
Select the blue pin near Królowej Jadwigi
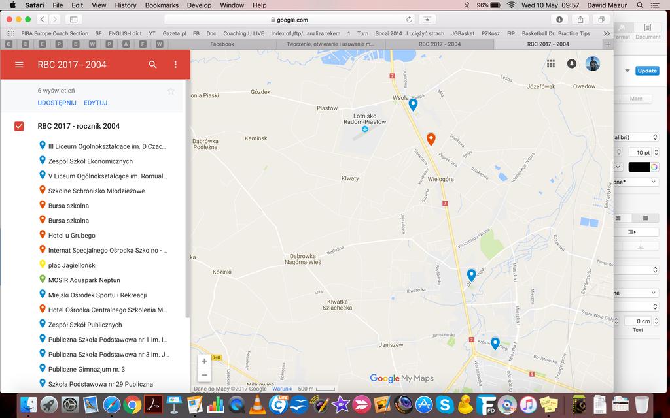(495, 344)
